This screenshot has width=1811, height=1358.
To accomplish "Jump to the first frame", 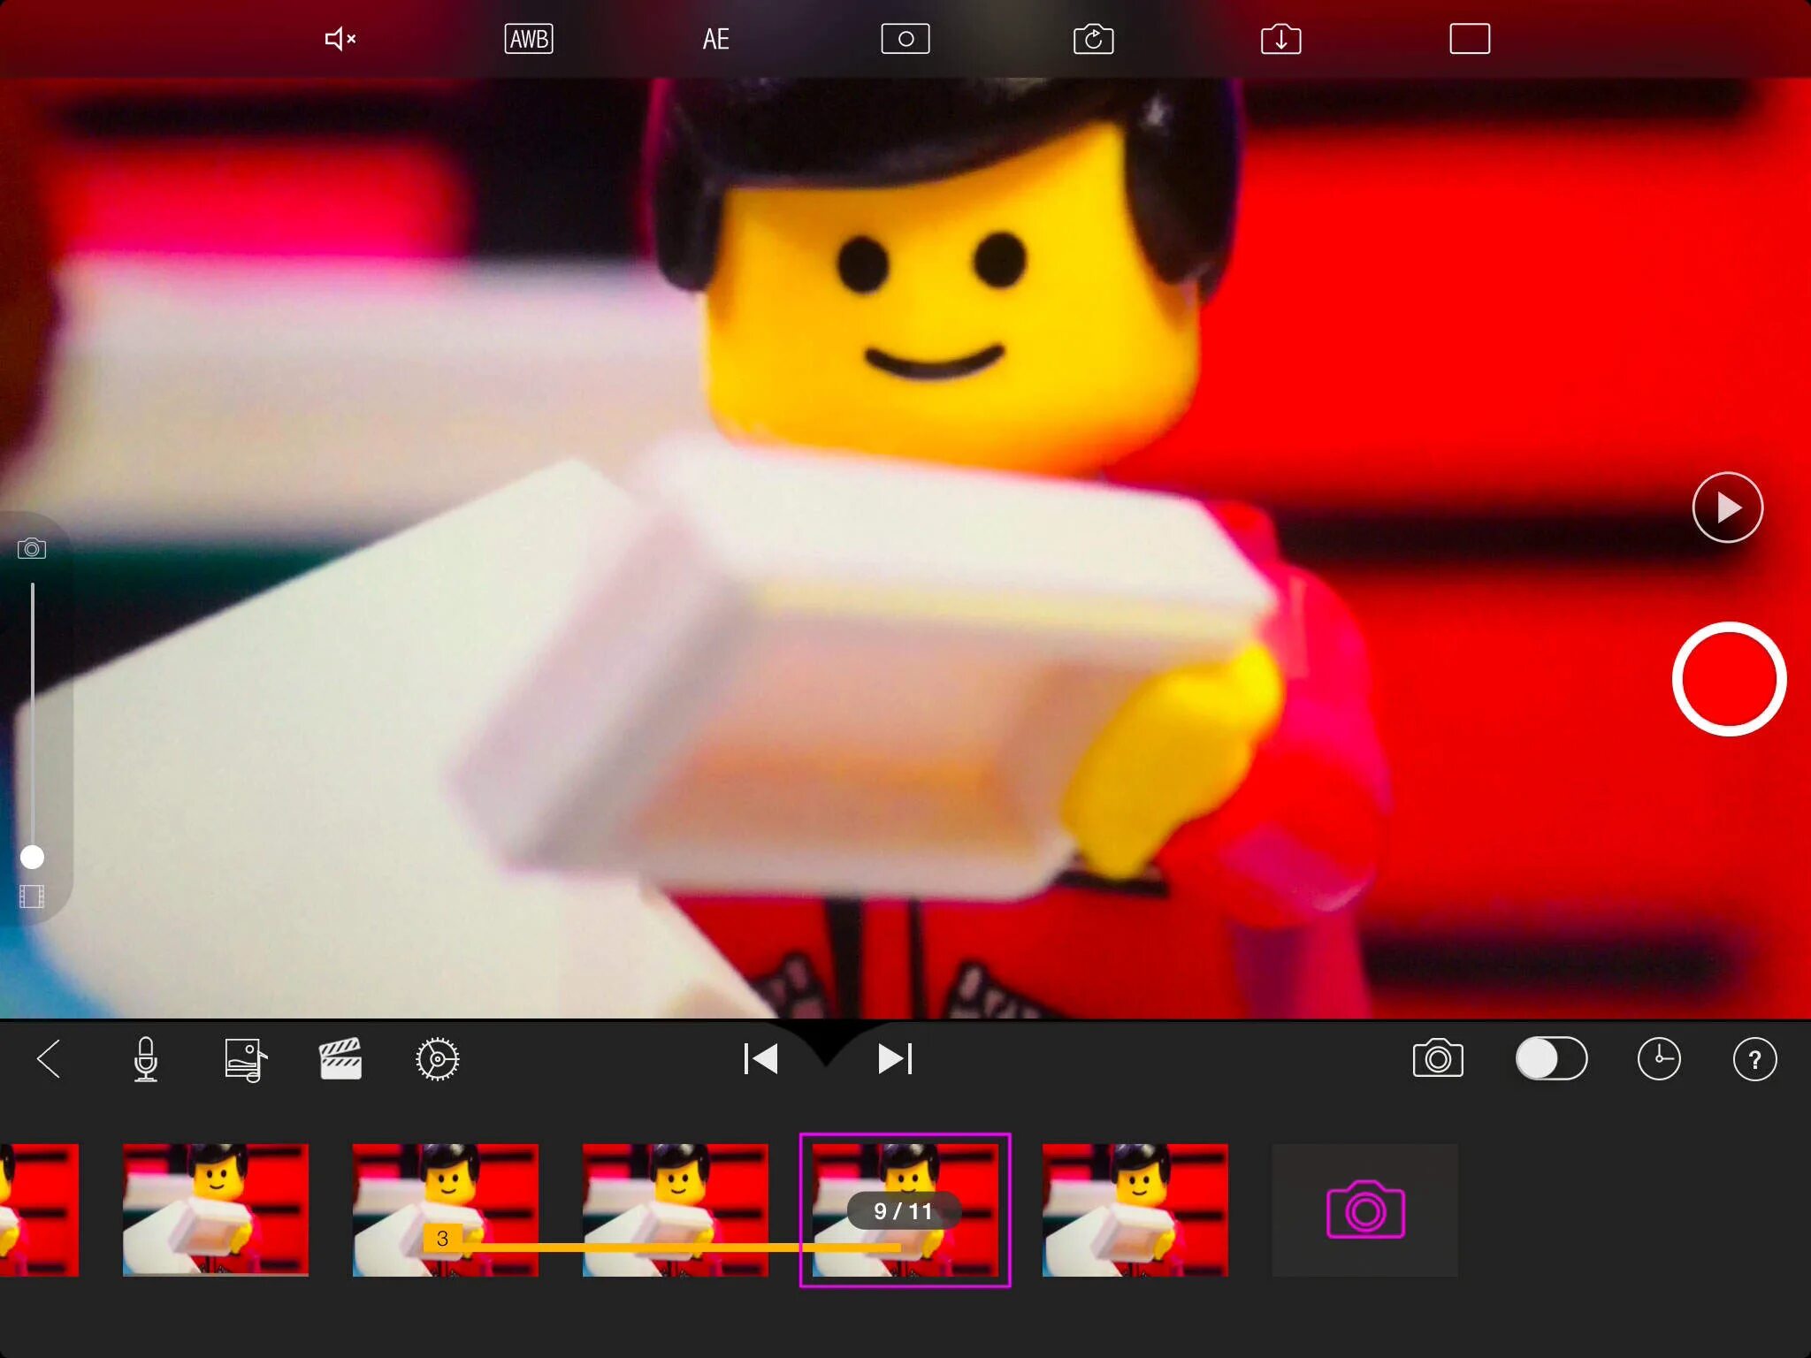I will tap(760, 1059).
